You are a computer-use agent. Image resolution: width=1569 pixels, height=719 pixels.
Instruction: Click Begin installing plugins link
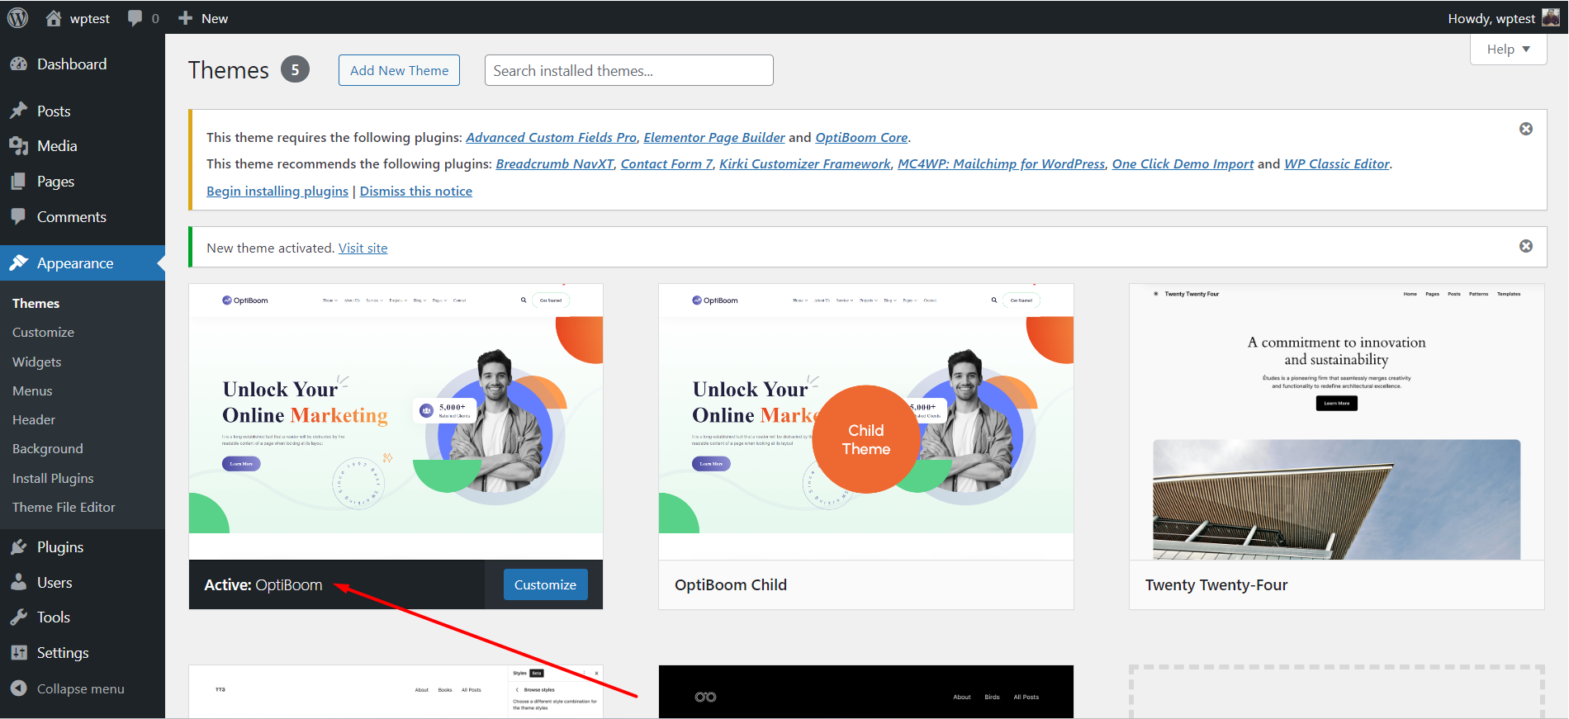277,191
